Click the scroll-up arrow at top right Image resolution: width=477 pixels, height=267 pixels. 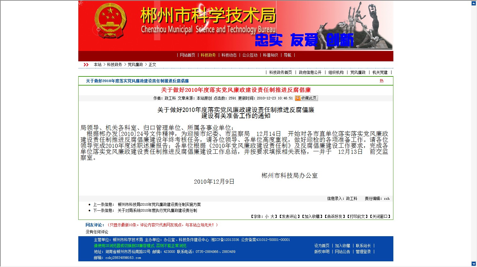click(474, 3)
